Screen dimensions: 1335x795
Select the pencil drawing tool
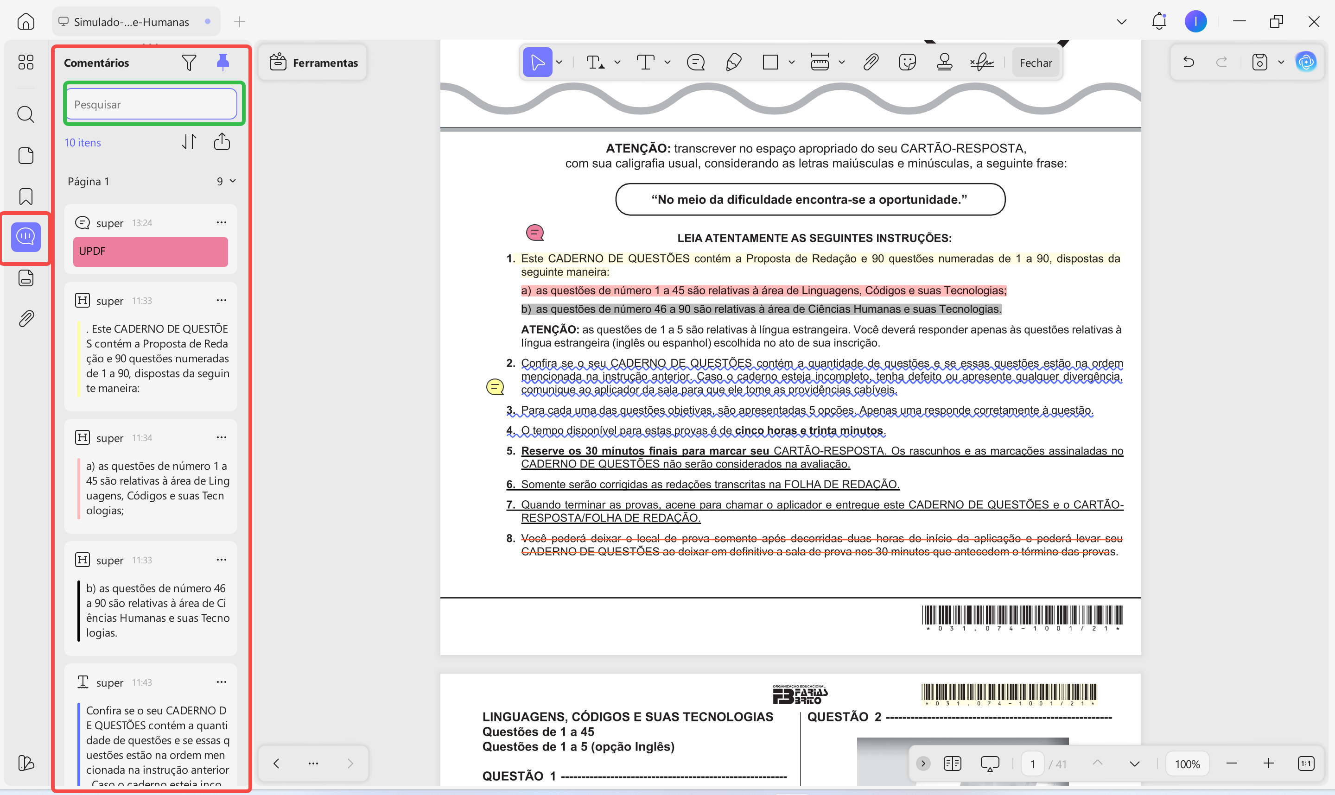[733, 63]
